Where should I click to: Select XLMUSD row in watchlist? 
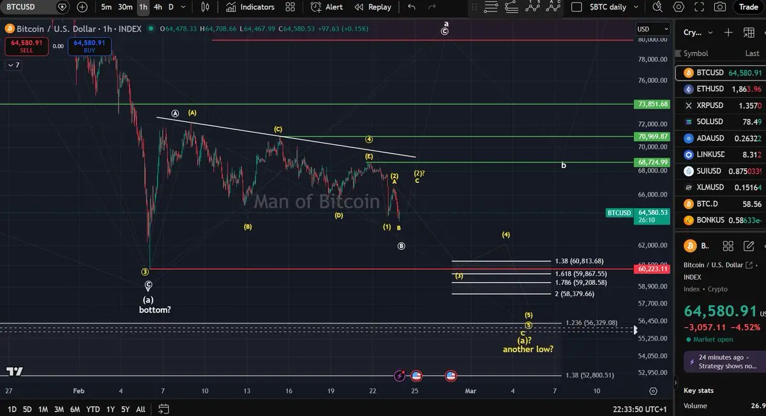pos(720,188)
